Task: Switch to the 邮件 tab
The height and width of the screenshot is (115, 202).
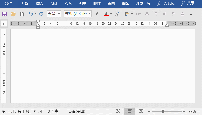Action: (x=97, y=3)
